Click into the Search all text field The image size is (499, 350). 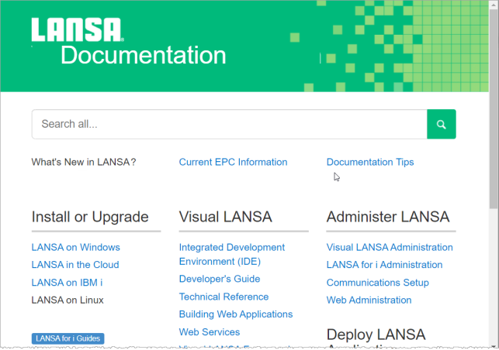229,124
